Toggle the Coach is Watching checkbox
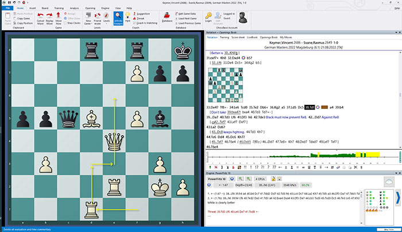Image resolution: width=402 pixels, height=232 pixels. [x=134, y=23]
